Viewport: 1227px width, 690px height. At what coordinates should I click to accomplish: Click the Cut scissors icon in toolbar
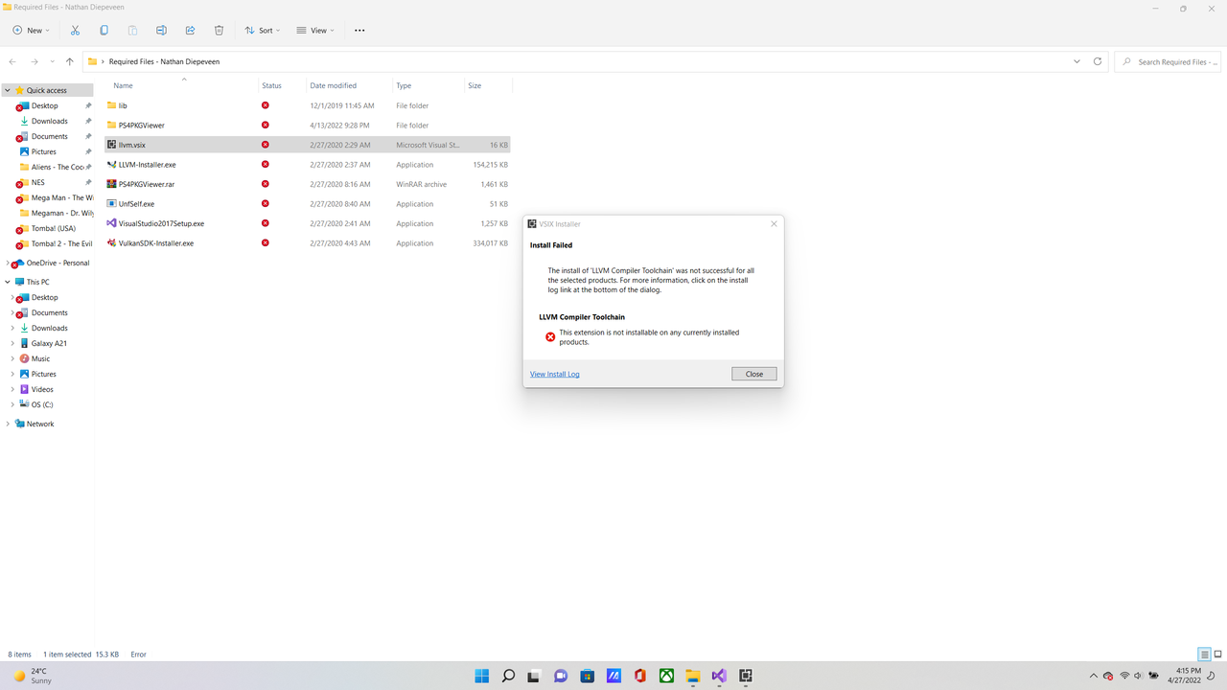tap(75, 31)
